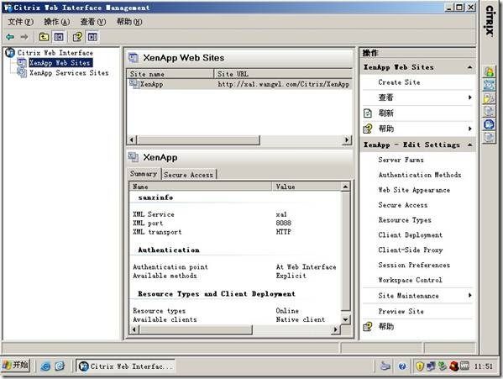Click the round blue icon in Citrix side bar
The image size is (503, 379).
point(489,124)
